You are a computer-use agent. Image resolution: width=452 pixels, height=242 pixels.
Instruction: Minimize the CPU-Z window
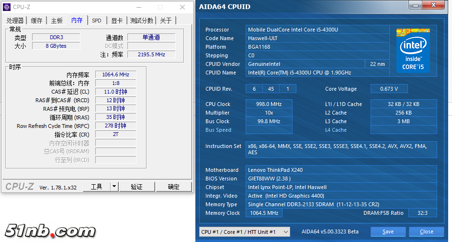pyautogui.click(x=138, y=7)
